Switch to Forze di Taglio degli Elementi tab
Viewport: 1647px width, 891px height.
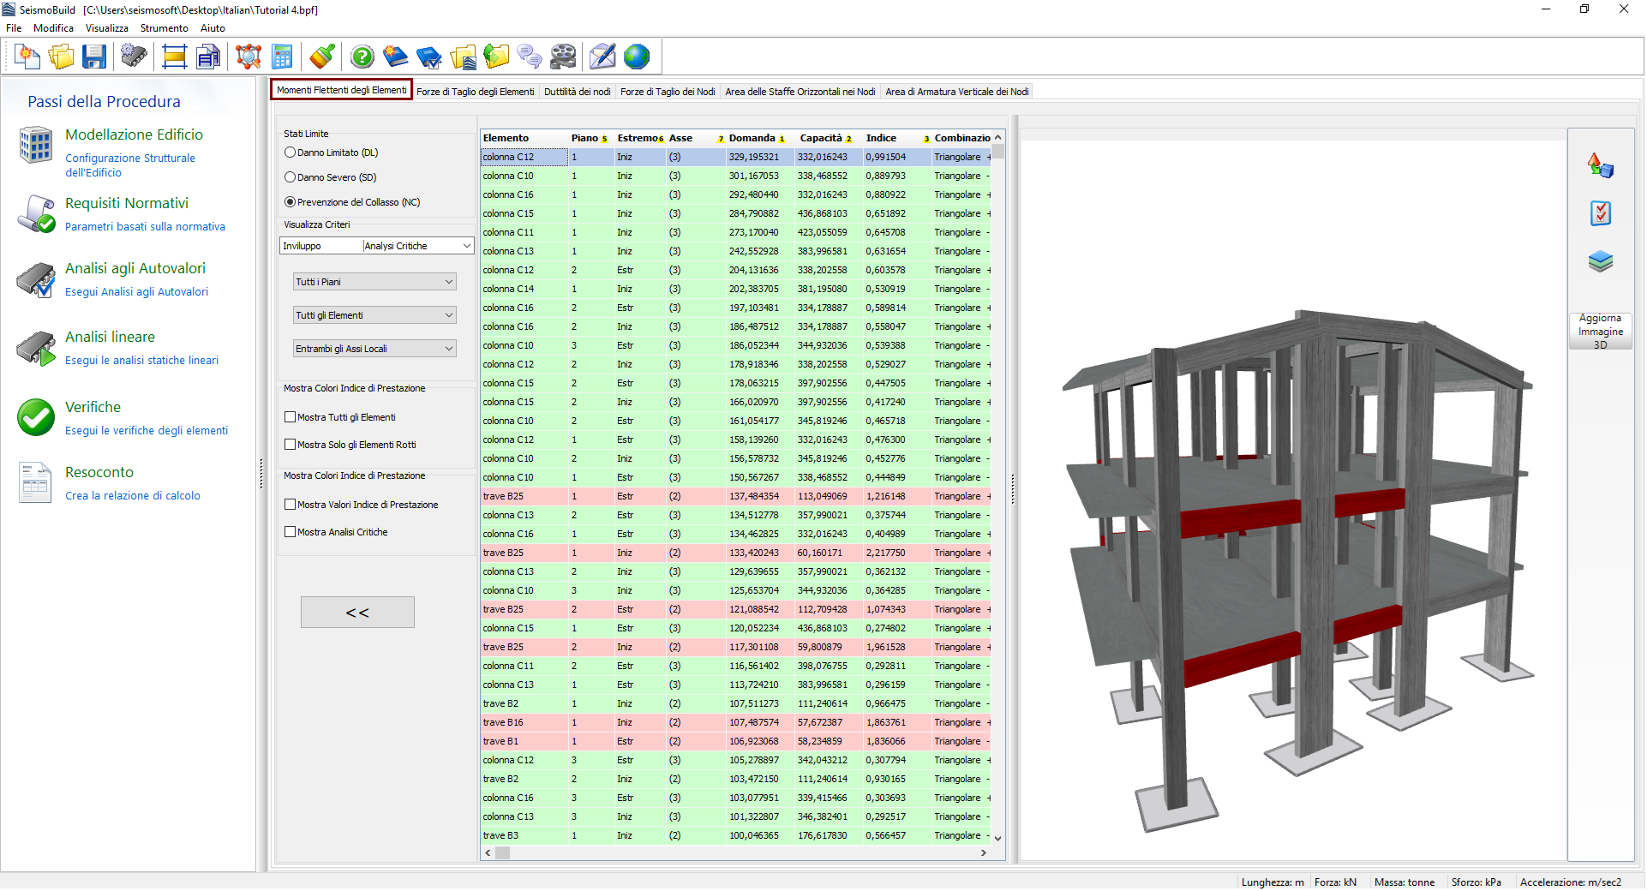pos(475,92)
